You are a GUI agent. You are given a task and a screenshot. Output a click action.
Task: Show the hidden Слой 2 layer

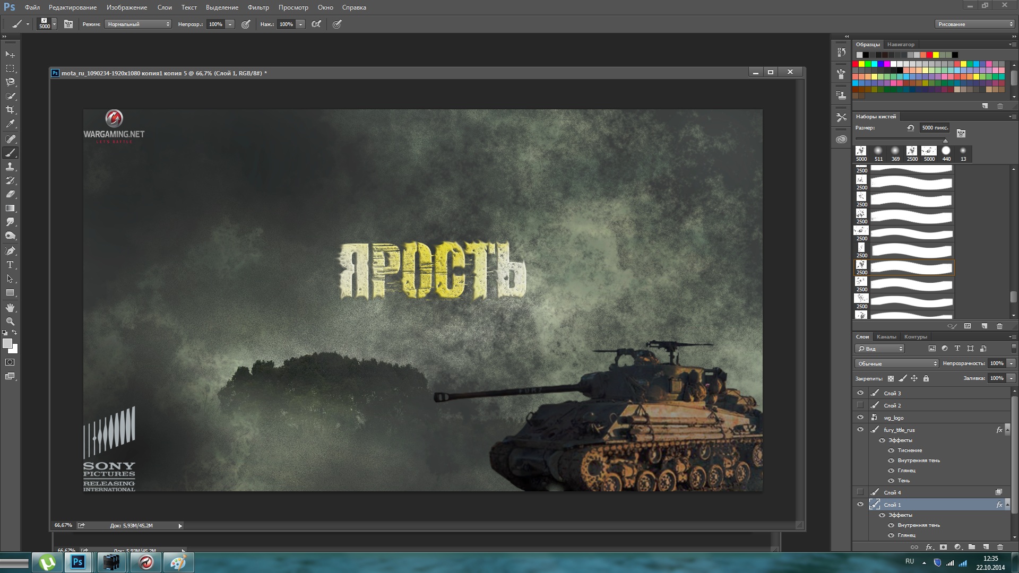point(860,405)
